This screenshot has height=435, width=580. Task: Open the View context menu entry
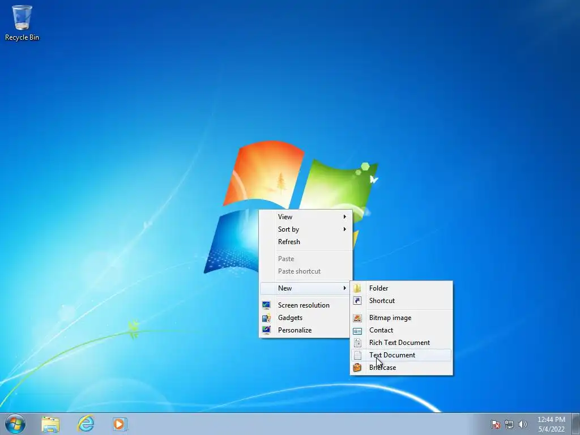coord(305,217)
